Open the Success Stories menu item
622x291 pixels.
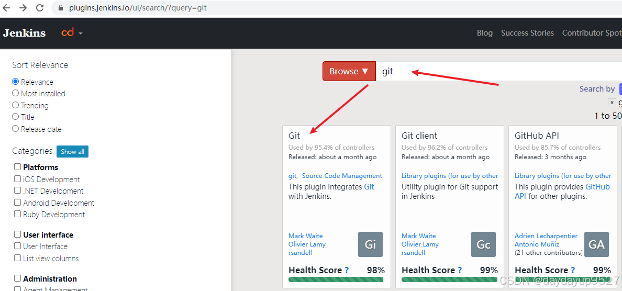pos(527,33)
